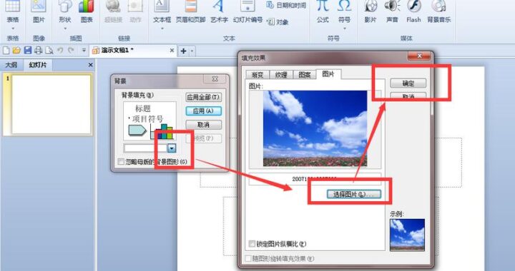Image resolution: width=515 pixels, height=271 pixels.
Task: Switch to the 大纲 outline tab
Action: click(x=11, y=65)
